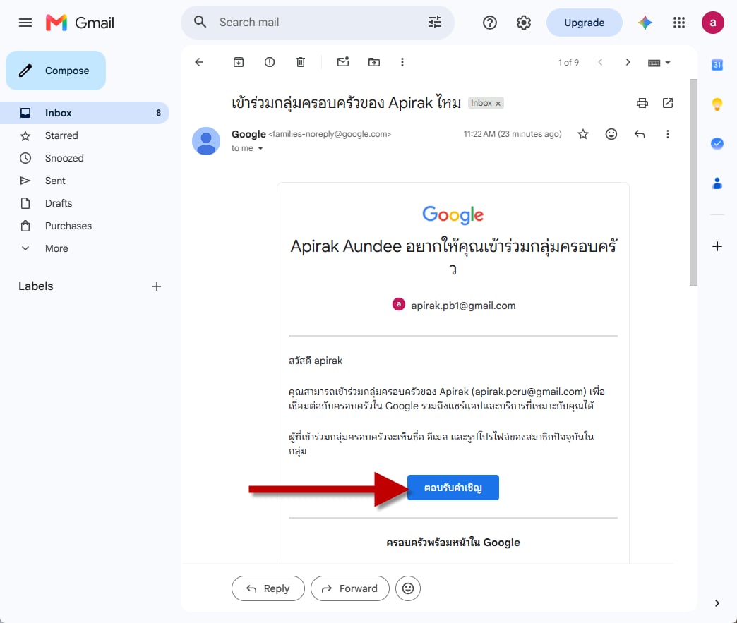Delete this email with trash icon

(301, 62)
